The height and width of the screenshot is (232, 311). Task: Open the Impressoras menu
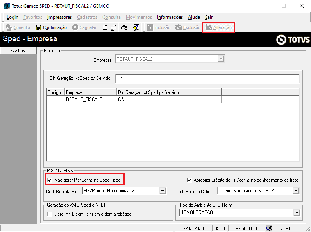[x=59, y=17]
